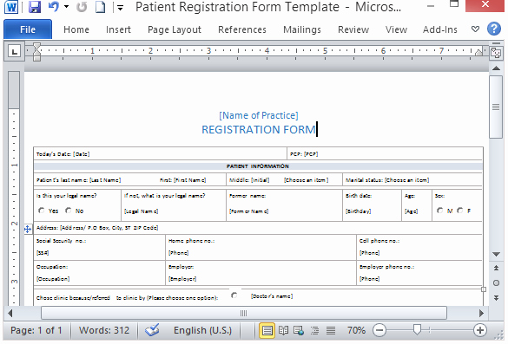The image size is (508, 344).
Task: Save the document with the floppy disk icon
Action: click(35, 6)
